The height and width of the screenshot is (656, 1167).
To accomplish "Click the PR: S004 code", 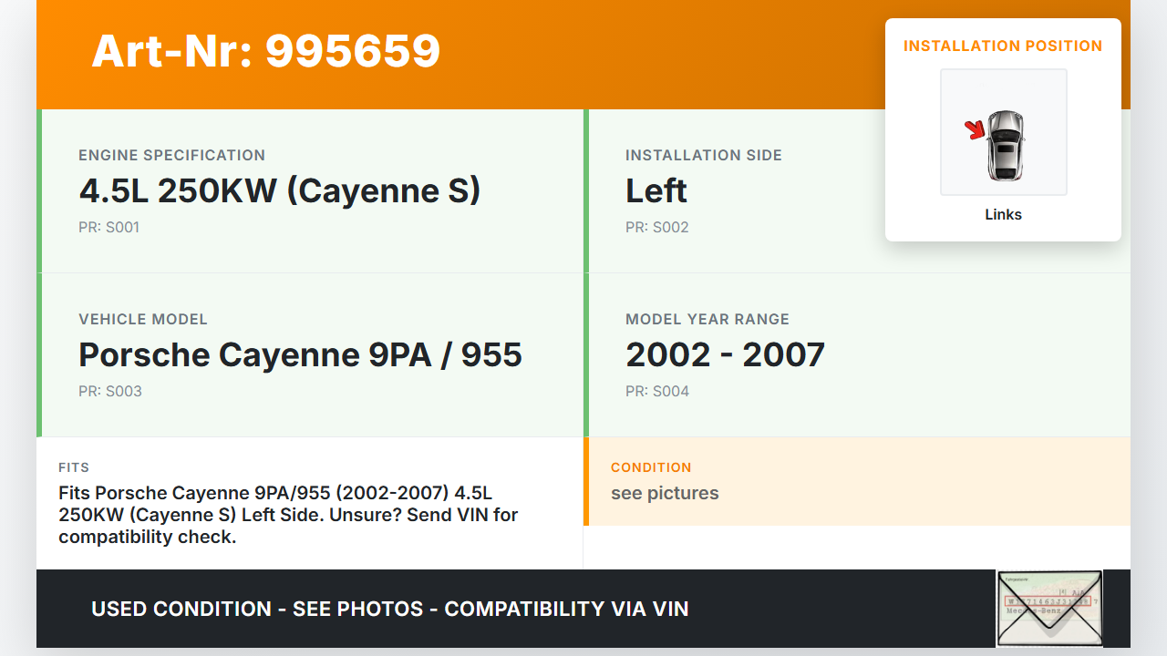I will click(x=656, y=391).
